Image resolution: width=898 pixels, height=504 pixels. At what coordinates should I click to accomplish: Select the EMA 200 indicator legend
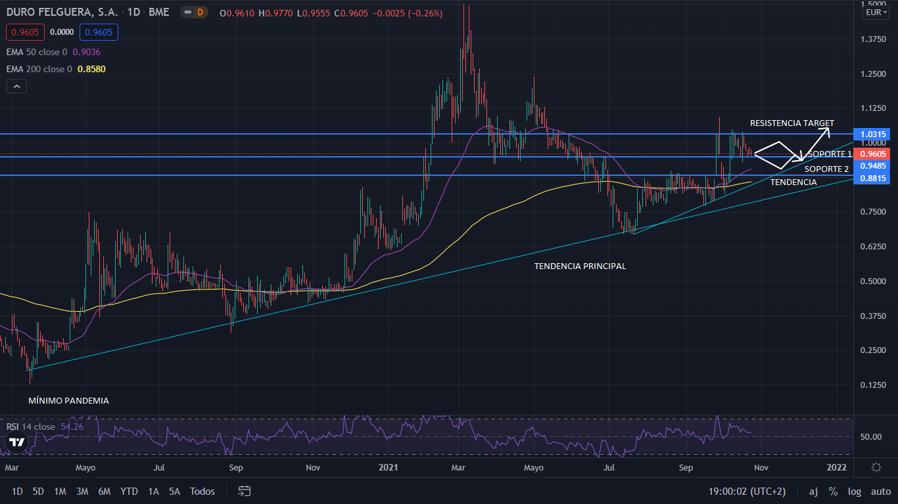click(x=39, y=69)
